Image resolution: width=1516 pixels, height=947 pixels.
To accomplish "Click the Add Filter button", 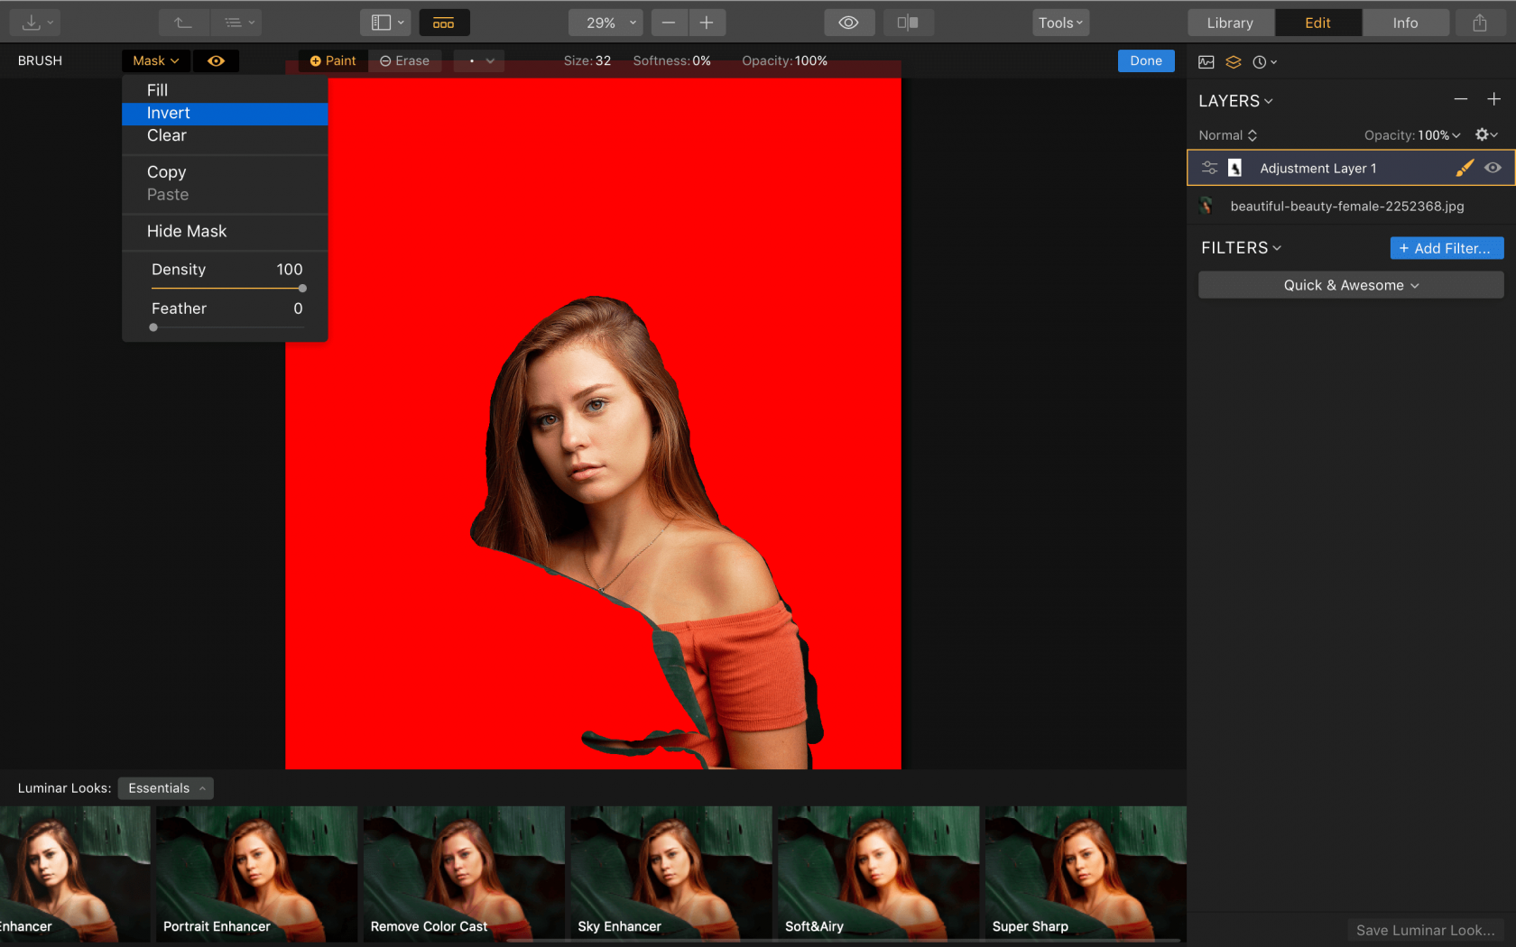I will (x=1447, y=247).
